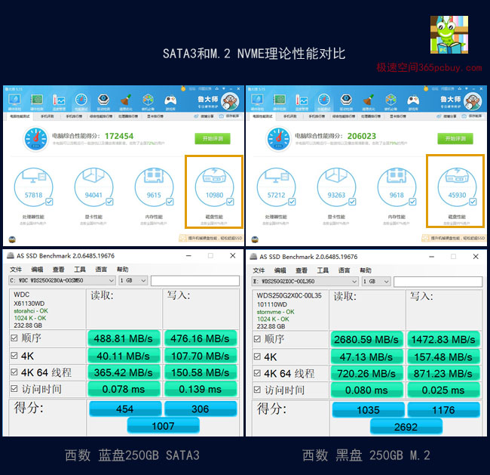490x475 pixels.
Task: Select 性能测试 gauge icon in the 206023-score Ludashi window
Action: 324,101
